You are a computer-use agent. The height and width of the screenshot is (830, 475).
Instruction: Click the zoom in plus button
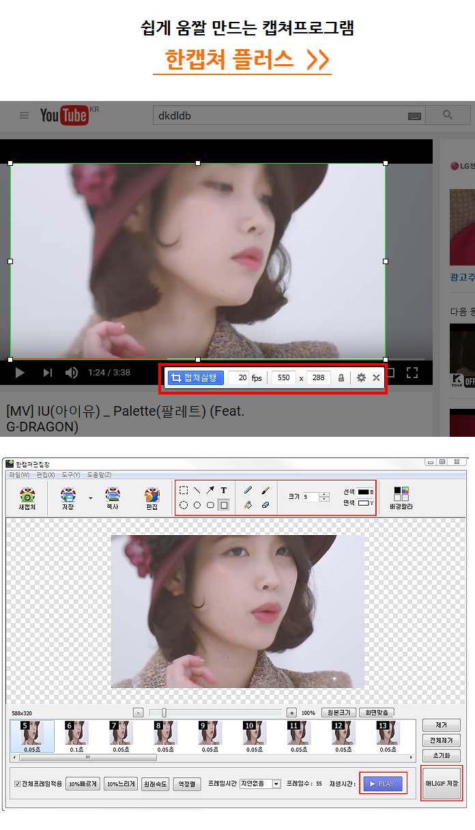click(x=291, y=713)
